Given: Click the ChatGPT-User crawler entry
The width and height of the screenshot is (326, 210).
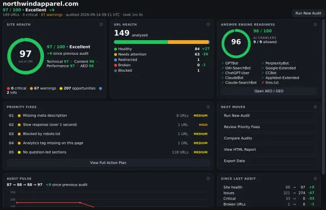Looking at the screenshot, I should tap(236, 73).
